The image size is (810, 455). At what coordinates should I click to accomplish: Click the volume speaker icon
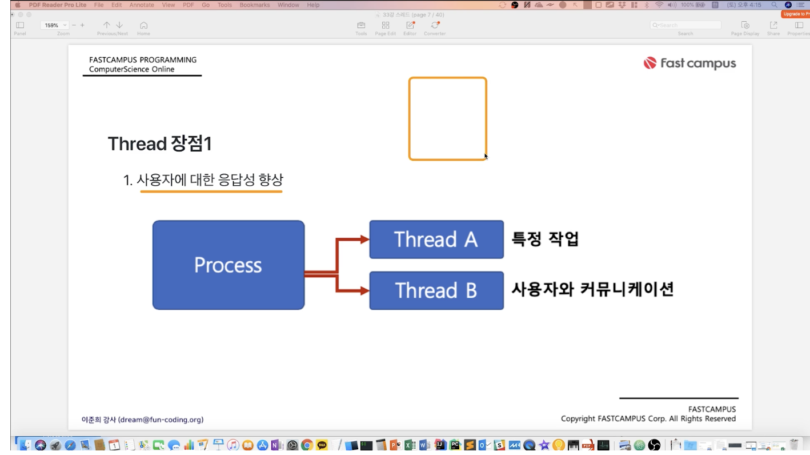[672, 5]
